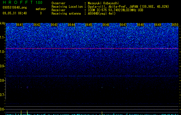
Task: Select the 0643 time marker label
Action: coord(54,25)
